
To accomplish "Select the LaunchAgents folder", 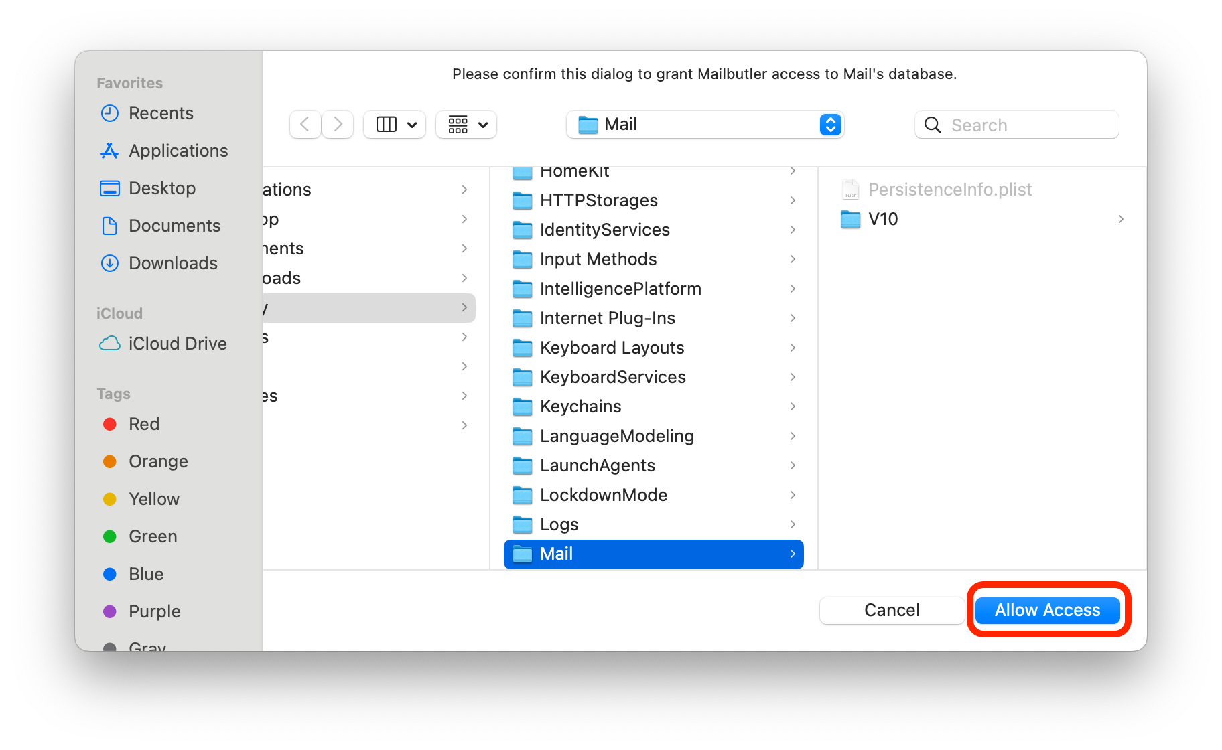I will [654, 465].
